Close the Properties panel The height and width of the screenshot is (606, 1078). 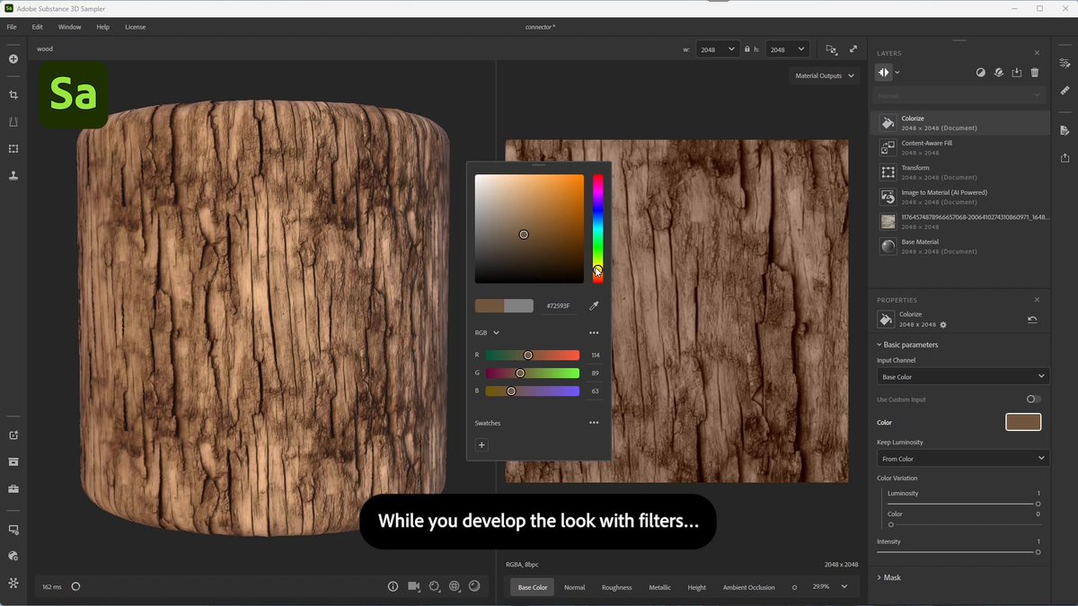1037,300
